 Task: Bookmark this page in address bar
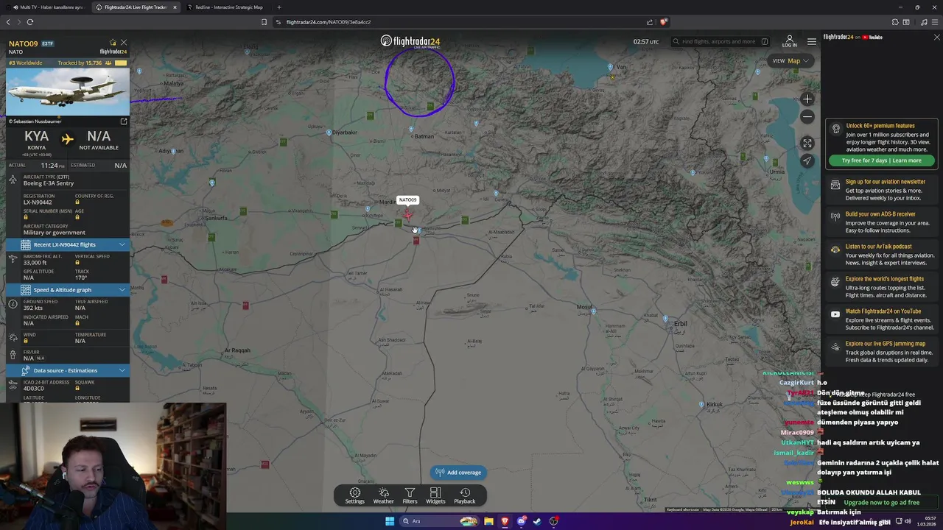[264, 22]
